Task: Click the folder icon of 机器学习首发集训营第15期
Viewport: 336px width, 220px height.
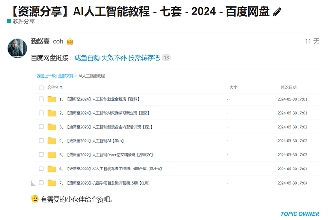Action: [x=52, y=183]
